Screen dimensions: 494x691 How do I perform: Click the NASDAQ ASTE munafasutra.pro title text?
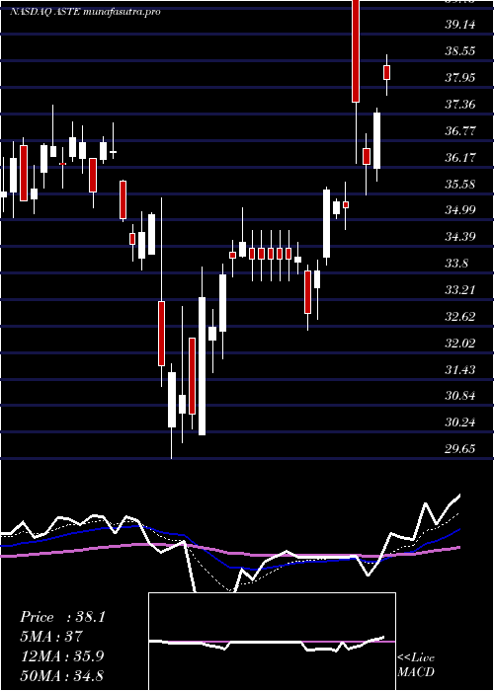coord(85,12)
